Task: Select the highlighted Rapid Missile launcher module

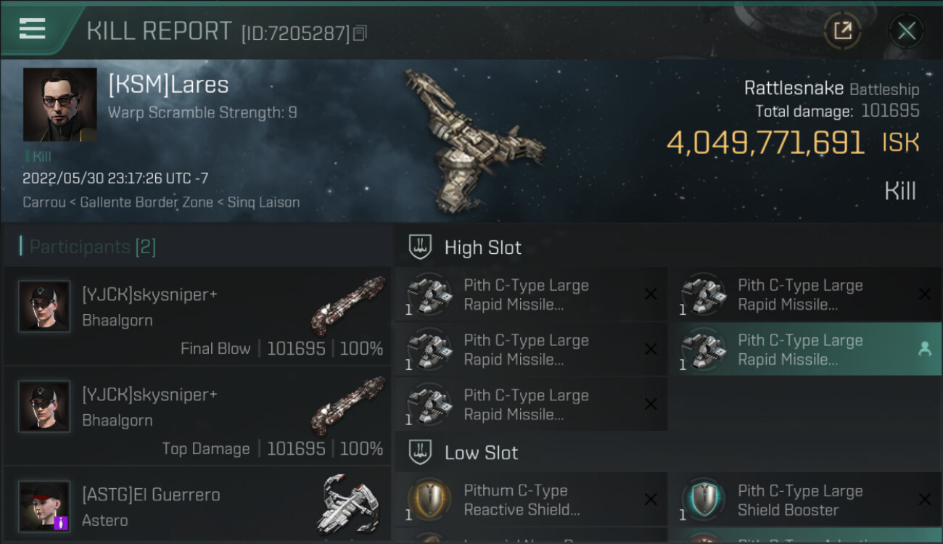Action: [804, 350]
